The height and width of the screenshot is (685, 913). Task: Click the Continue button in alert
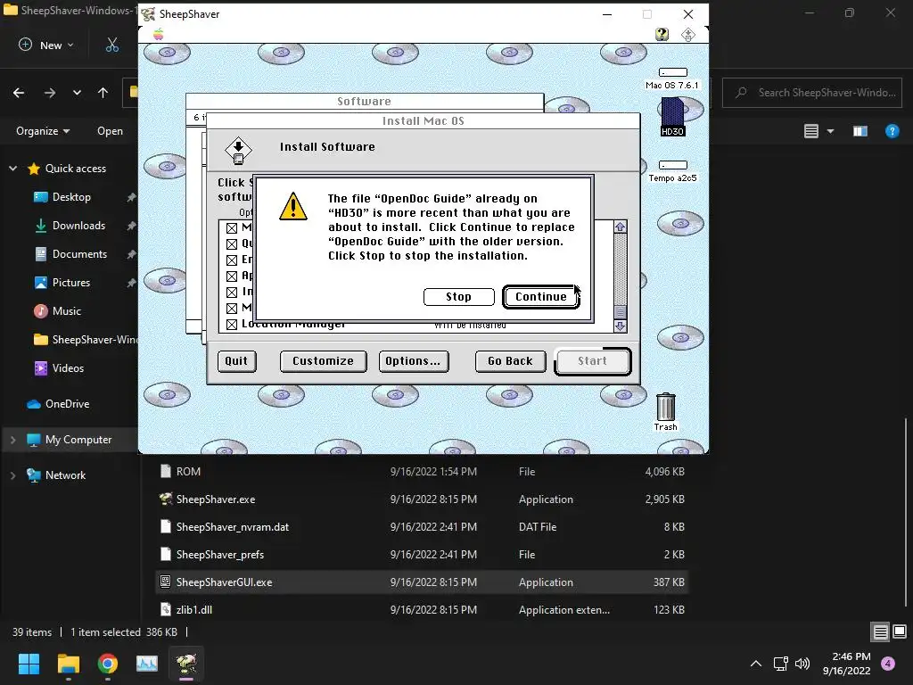coord(541,296)
